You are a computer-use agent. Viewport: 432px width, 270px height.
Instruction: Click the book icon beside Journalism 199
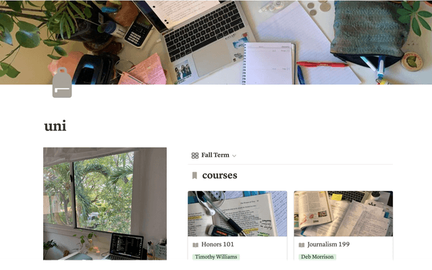pyautogui.click(x=302, y=244)
